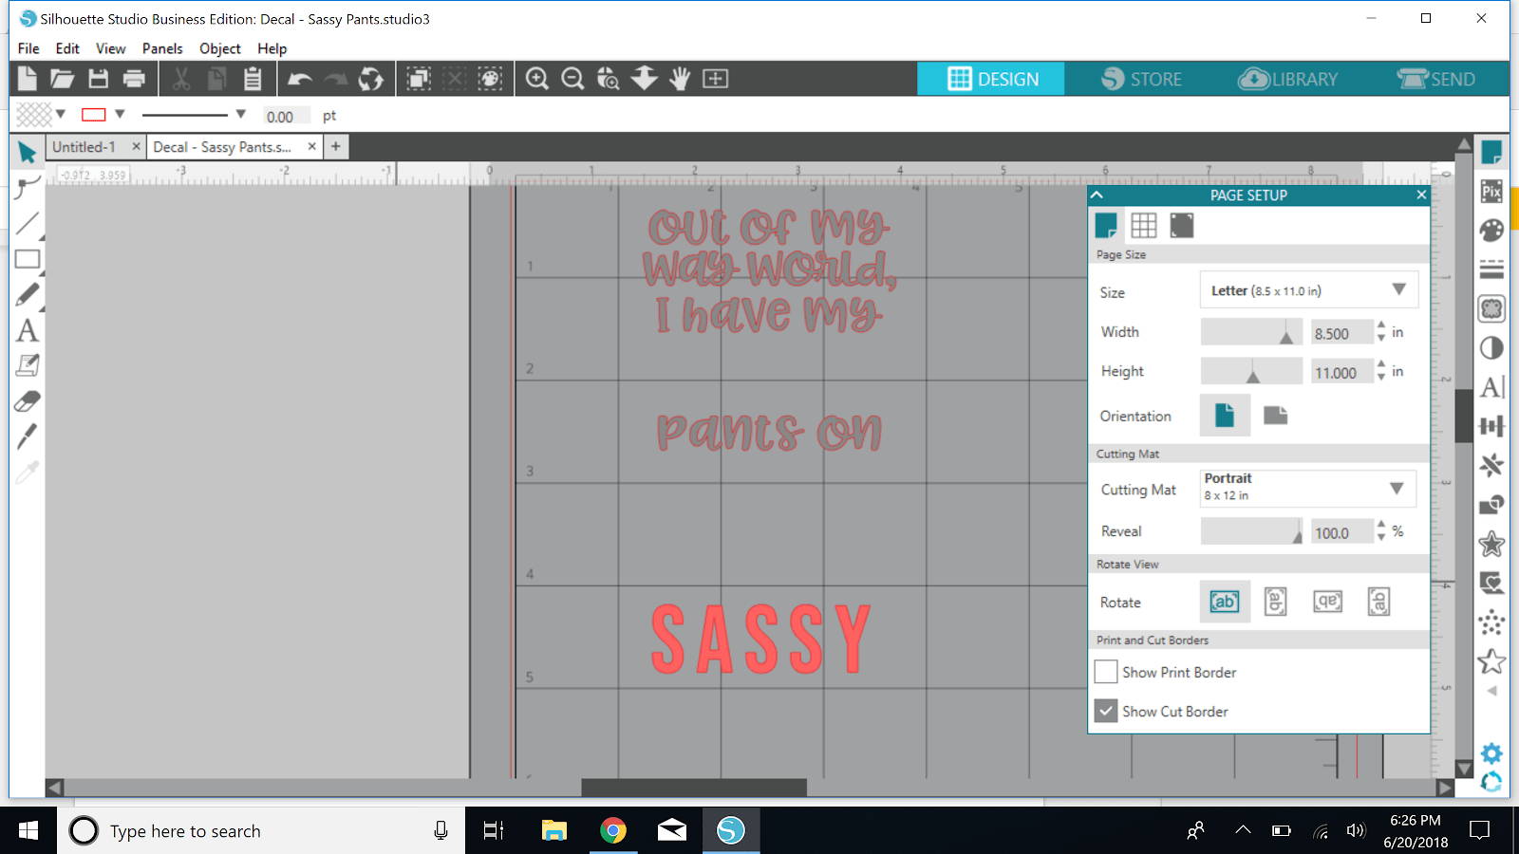Select the normal 'ab' rotate view

tap(1225, 602)
